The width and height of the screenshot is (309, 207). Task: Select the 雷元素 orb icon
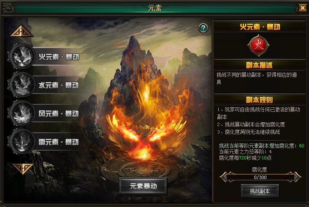23,141
